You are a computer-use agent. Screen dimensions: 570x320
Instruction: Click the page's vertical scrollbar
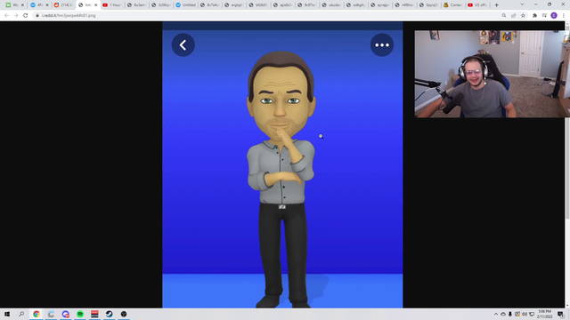567,164
